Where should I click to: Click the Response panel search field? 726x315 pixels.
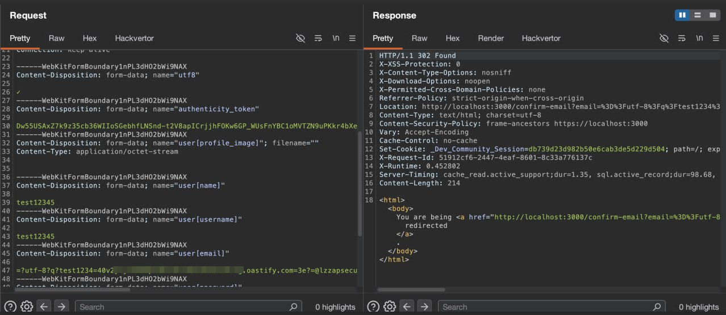(x=552, y=307)
